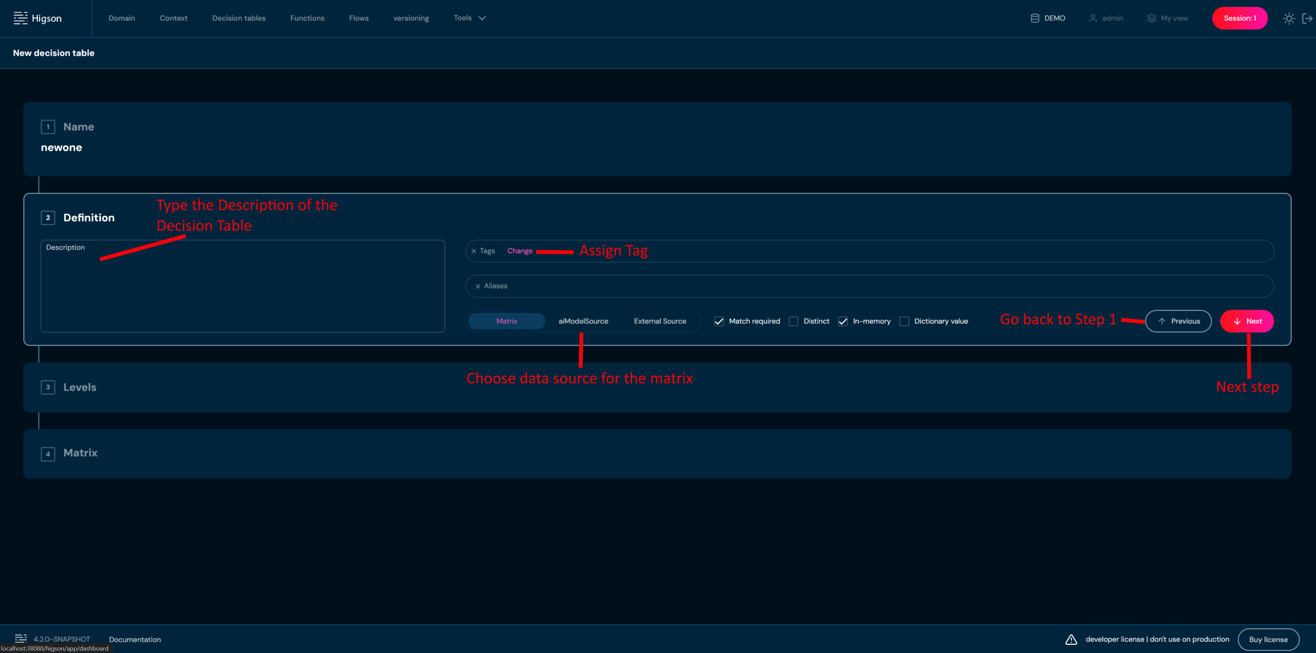
Task: Click the logout icon in header
Action: [x=1307, y=19]
